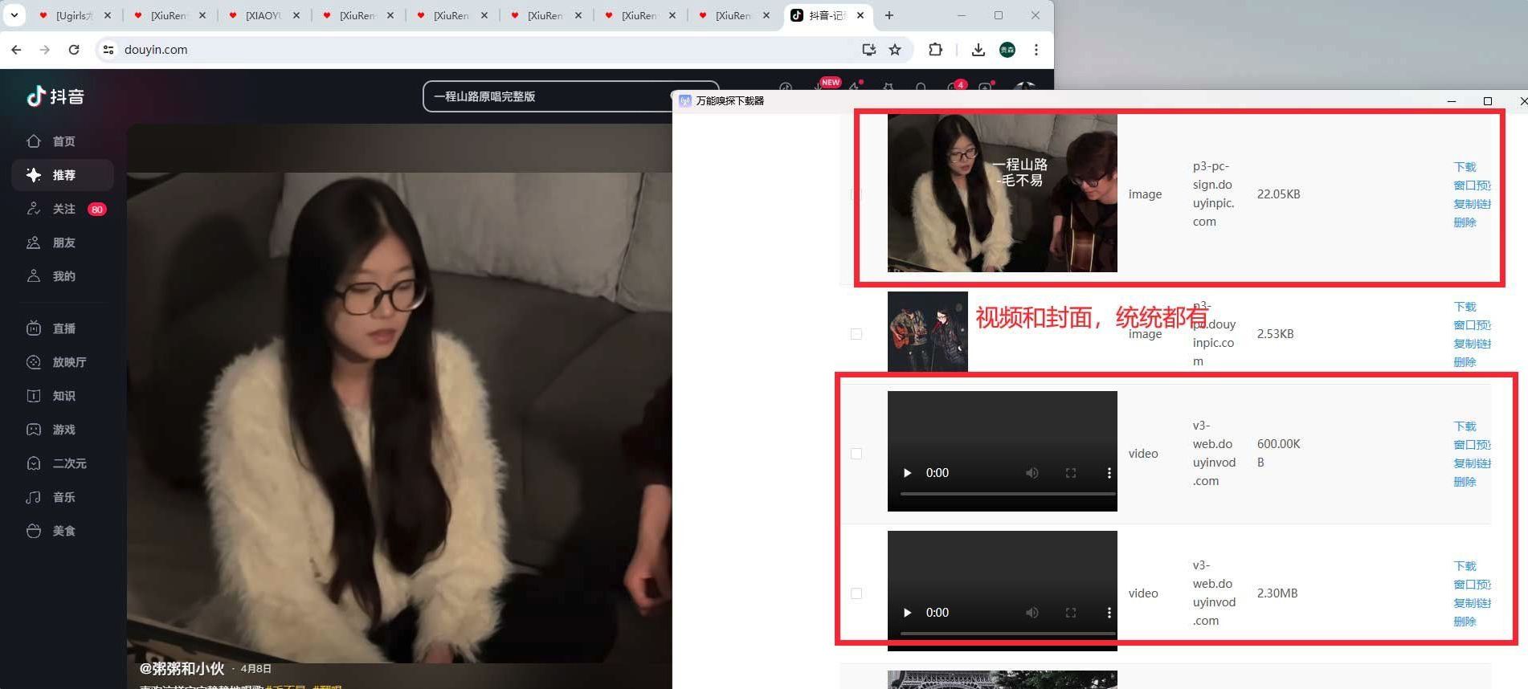Viewport: 1528px width, 689px height.
Task: Open Chrome profile avatar
Action: (1007, 50)
